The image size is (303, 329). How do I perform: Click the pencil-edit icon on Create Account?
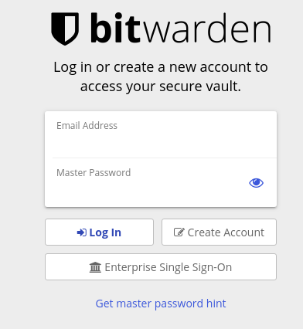179,232
